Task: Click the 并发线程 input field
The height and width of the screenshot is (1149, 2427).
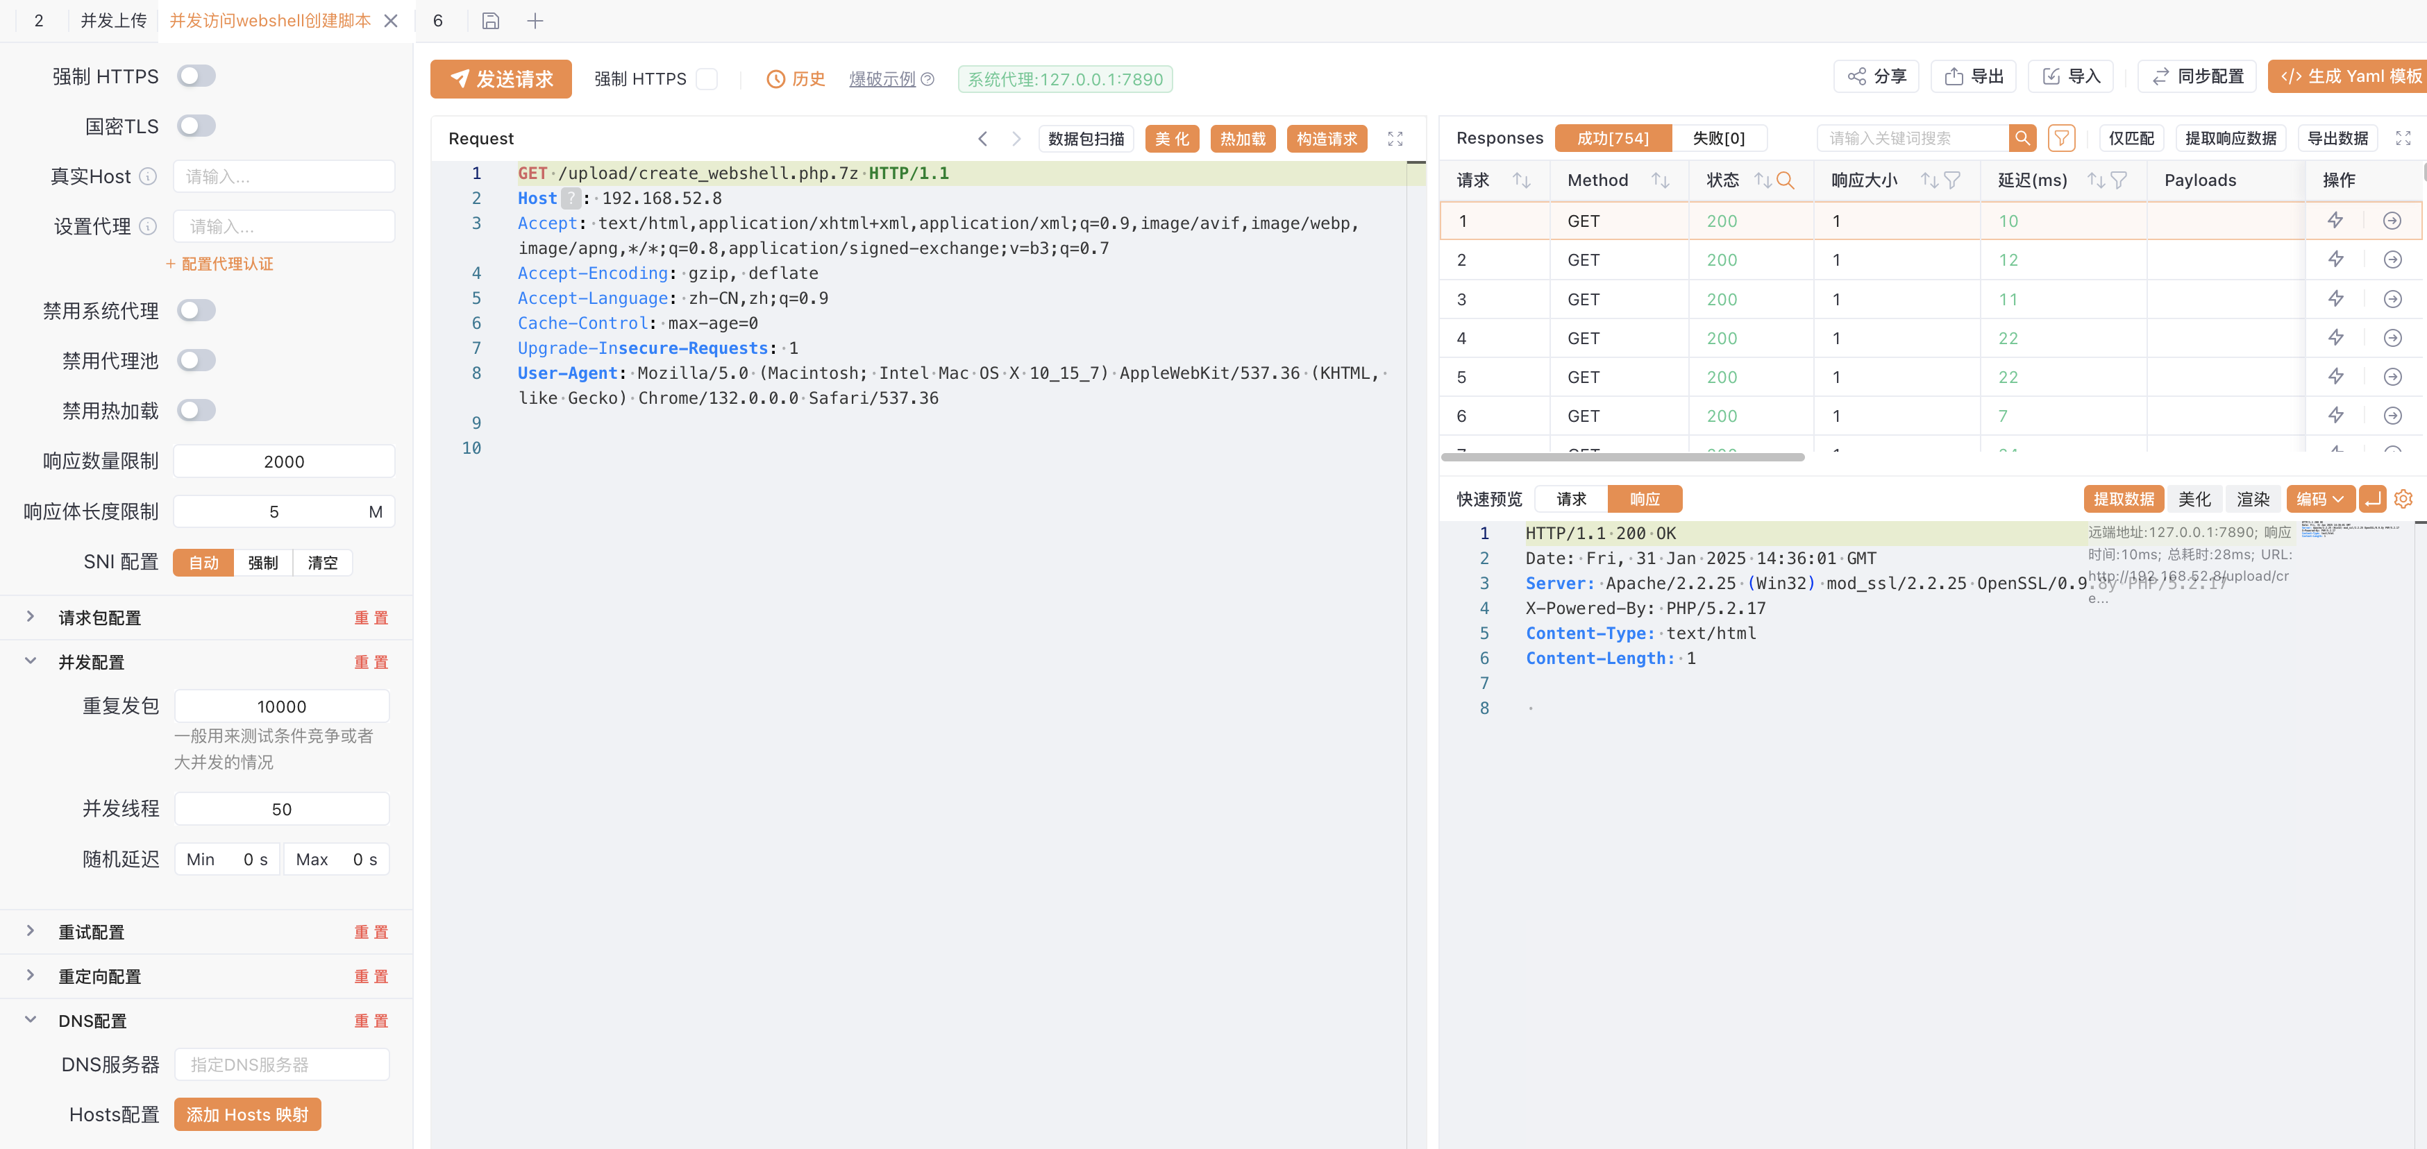Action: [x=282, y=809]
